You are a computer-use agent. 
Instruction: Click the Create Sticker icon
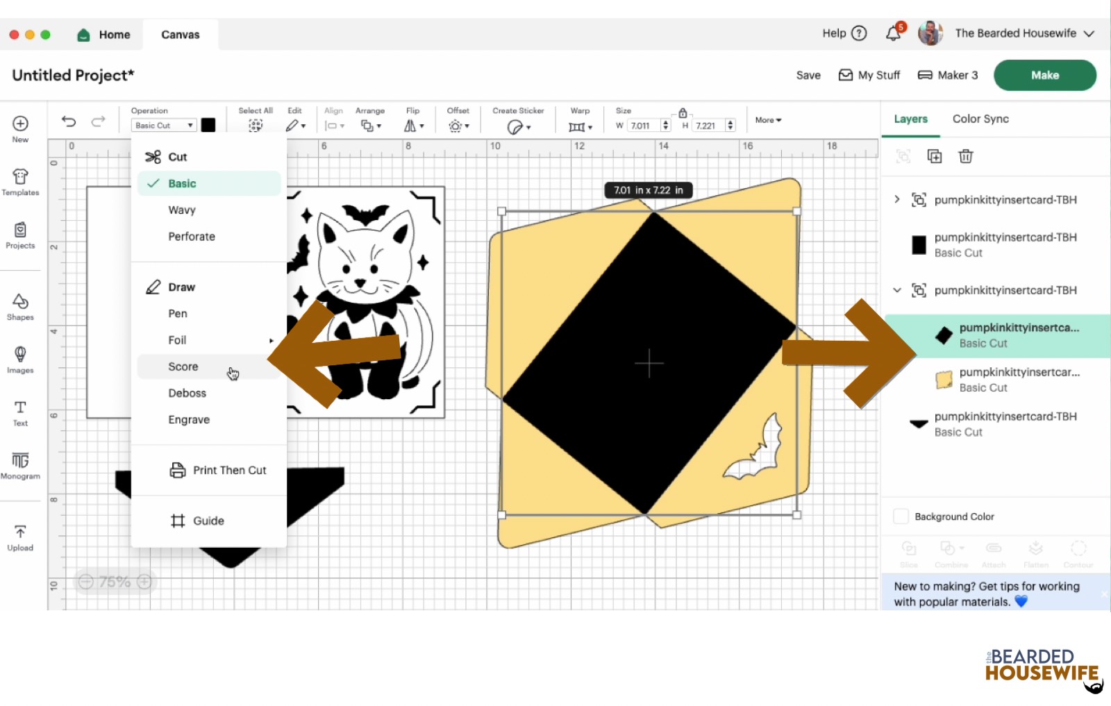point(517,126)
